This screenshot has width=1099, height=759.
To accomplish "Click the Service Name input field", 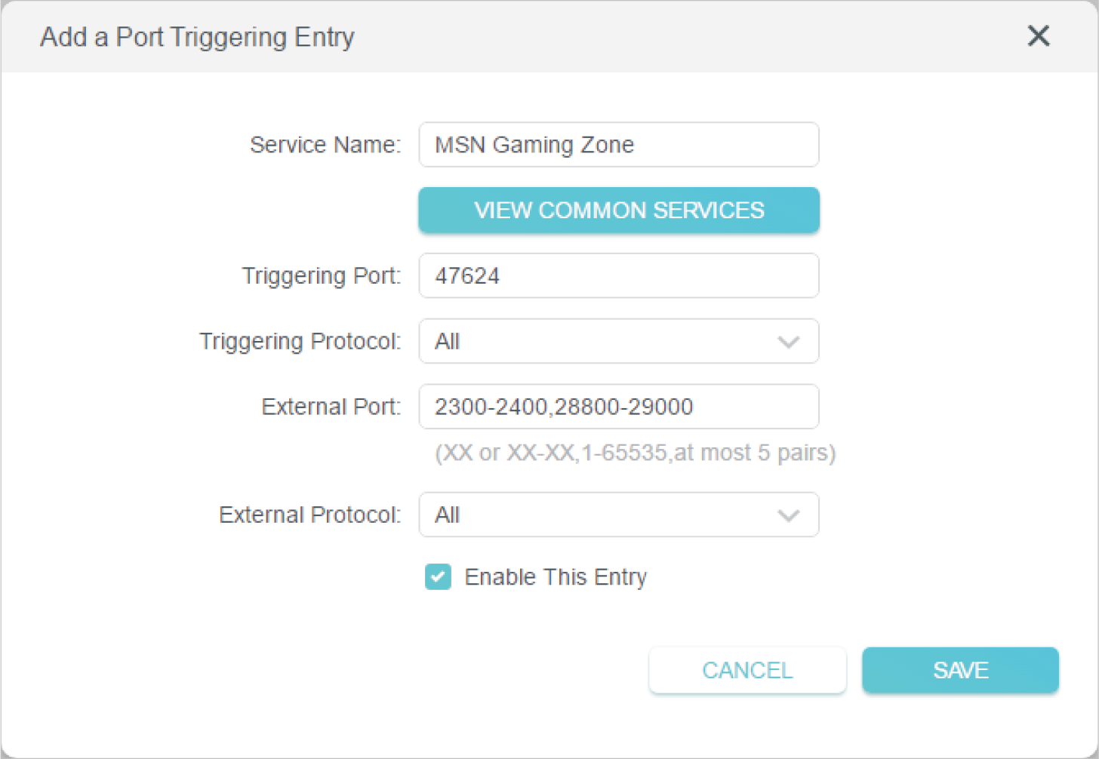I will (618, 145).
